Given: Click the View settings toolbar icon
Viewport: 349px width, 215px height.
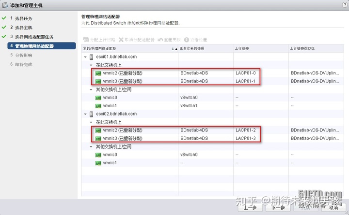Looking at the screenshot, I should 187,40.
